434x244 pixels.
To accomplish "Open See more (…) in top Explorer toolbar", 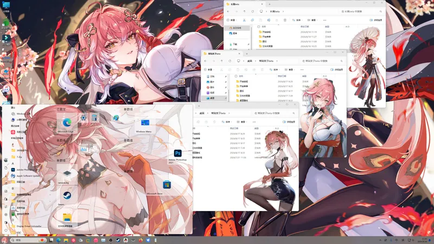I will (x=324, y=20).
